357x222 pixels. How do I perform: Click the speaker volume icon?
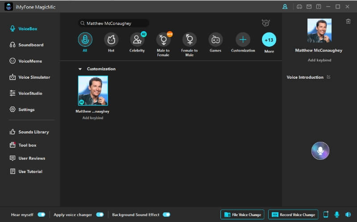[x=348, y=214]
